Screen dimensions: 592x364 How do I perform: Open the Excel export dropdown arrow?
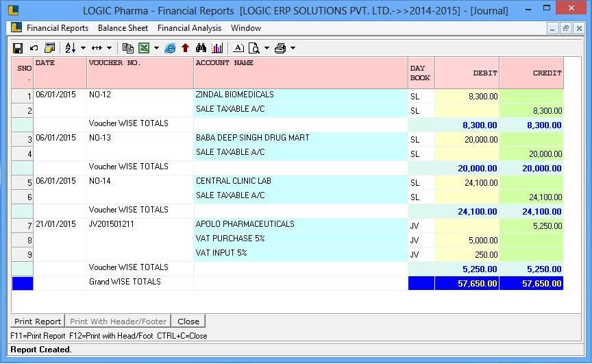pyautogui.click(x=156, y=48)
